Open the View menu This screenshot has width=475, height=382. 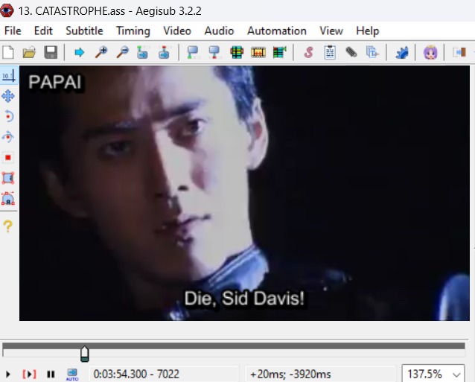[x=331, y=31]
